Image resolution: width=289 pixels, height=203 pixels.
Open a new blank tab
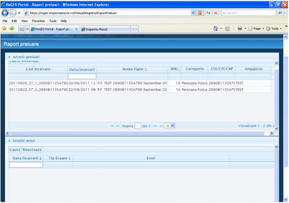[134, 29]
